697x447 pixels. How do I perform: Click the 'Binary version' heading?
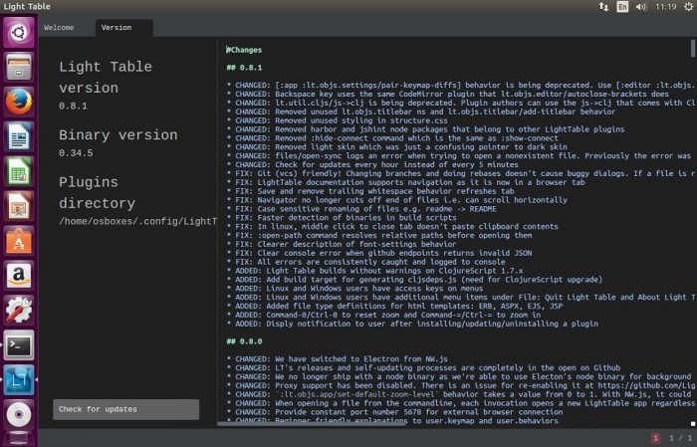(118, 135)
